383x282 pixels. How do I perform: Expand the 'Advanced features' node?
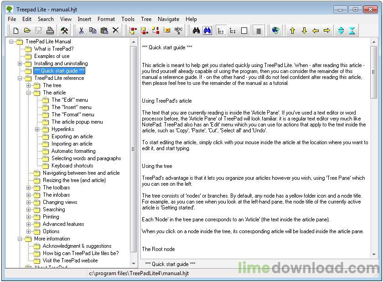click(29, 224)
